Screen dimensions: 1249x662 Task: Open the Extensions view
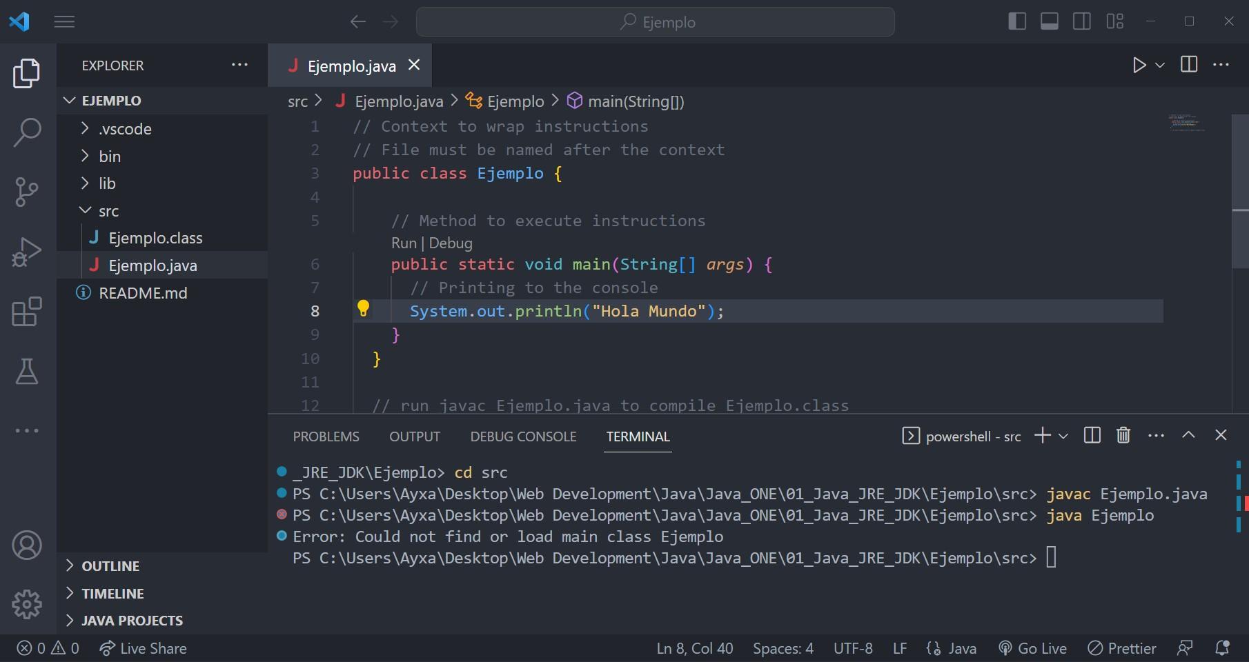[x=27, y=312]
